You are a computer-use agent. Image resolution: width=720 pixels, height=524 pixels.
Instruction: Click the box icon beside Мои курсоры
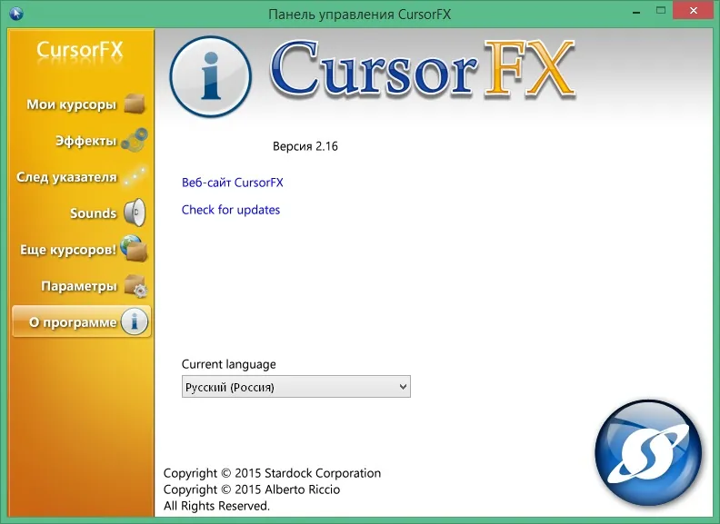[135, 104]
